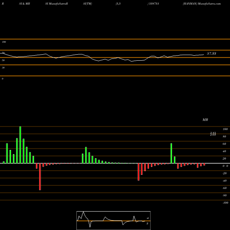Click the SI(TM) header text
Viewport: 230px width, 230px height.
coord(87,4)
